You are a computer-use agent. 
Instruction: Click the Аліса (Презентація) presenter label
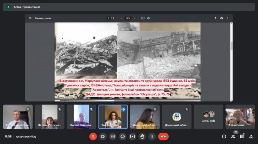[x=27, y=7]
